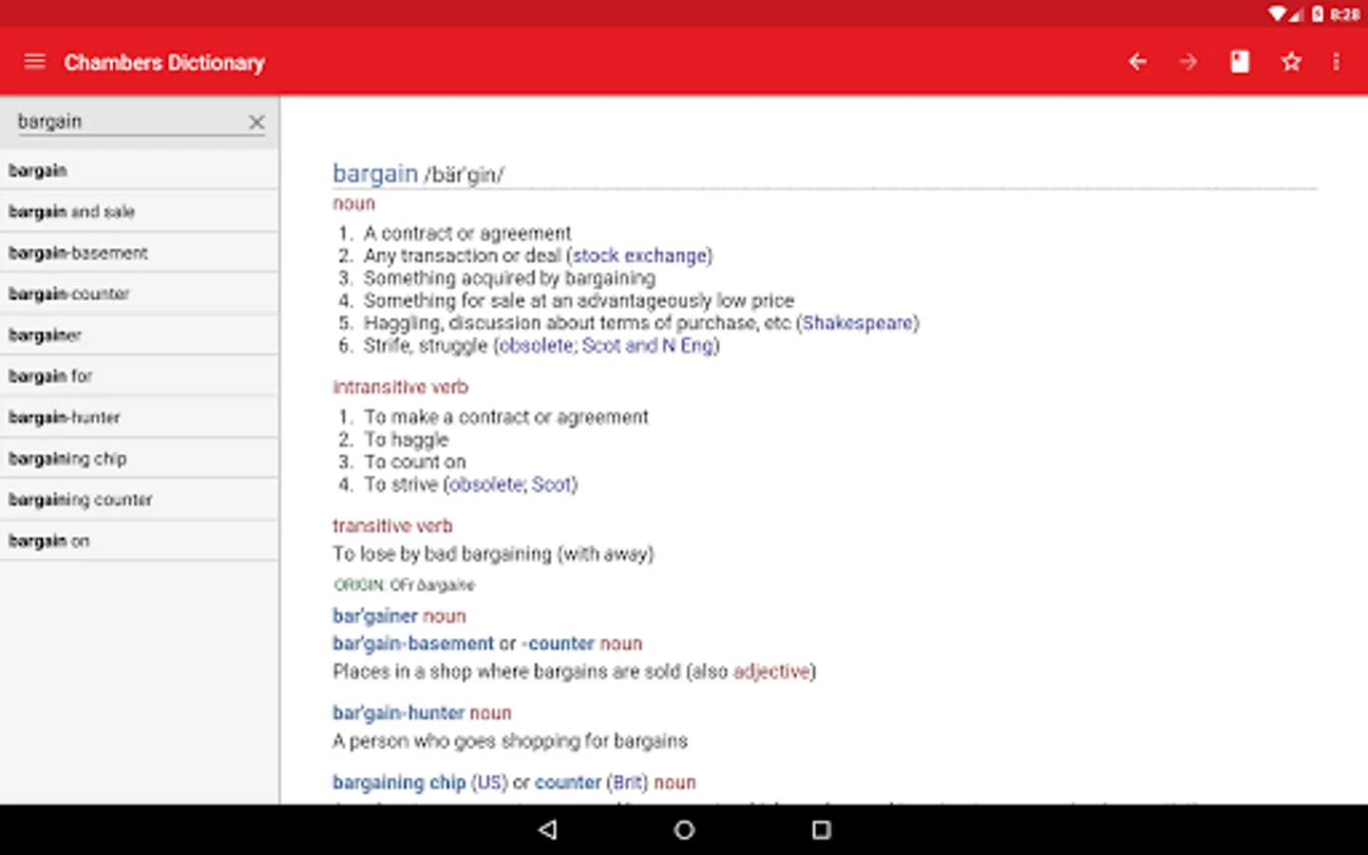Open the hamburger navigation menu
This screenshot has width=1368, height=855.
click(34, 62)
